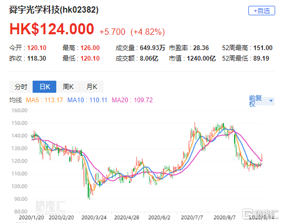Click the percentage change (+4.82%)
Image resolution: width=282 pixels, height=223 pixels.
point(147,32)
